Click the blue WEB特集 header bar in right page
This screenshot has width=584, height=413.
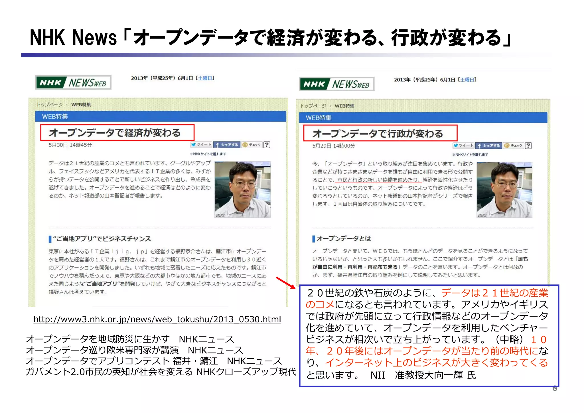(423, 118)
